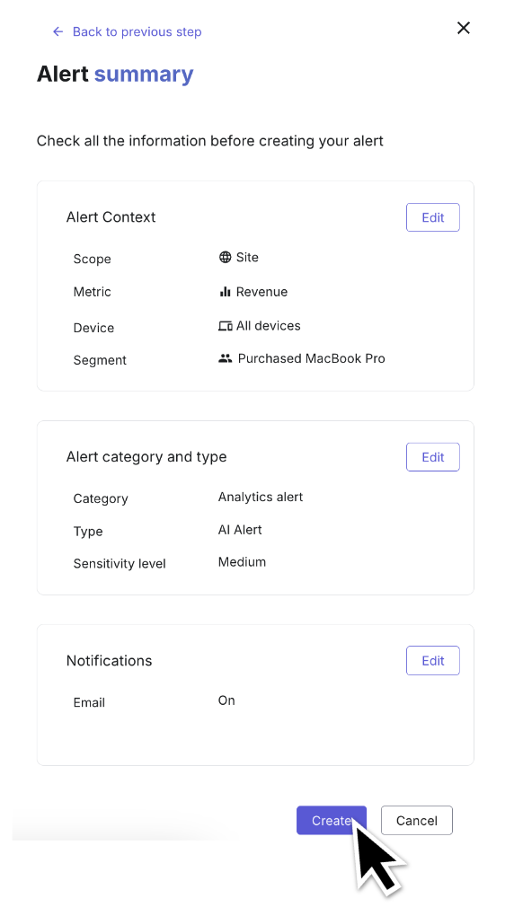
Task: Click the All devices value
Action: click(269, 326)
